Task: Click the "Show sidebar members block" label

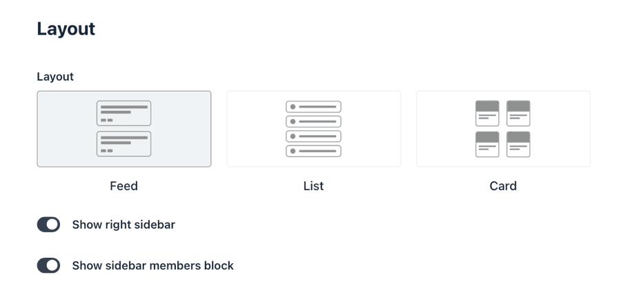Action: [x=152, y=265]
